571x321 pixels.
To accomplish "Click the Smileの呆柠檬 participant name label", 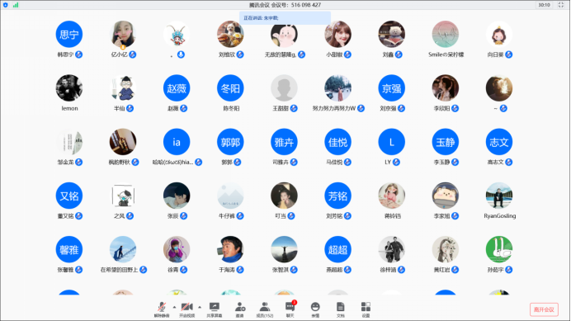I will pos(446,54).
